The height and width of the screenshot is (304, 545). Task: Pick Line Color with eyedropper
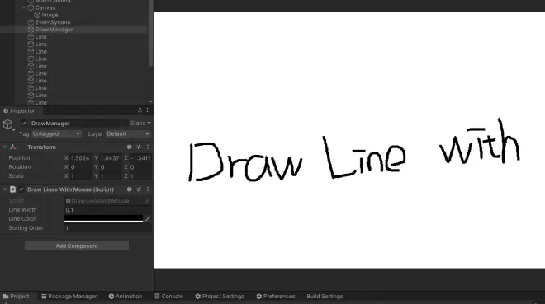click(x=148, y=218)
